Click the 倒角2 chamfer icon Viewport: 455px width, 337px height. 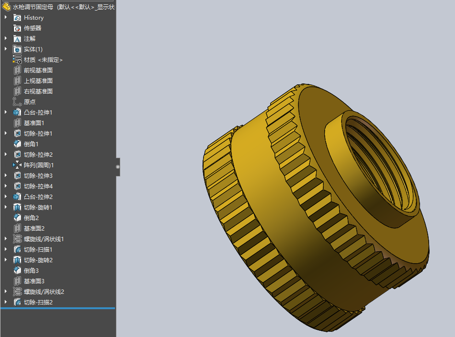(x=17, y=218)
